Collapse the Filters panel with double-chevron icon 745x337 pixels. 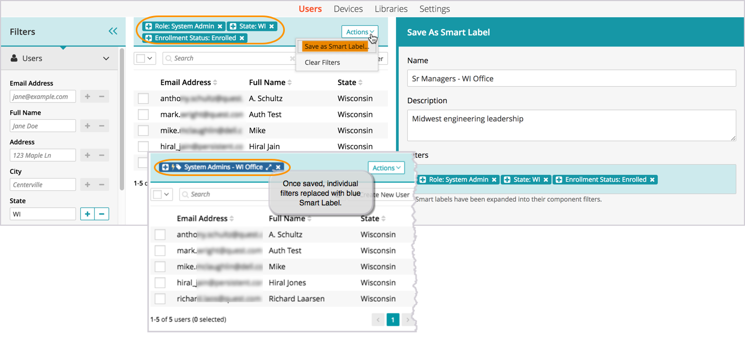click(113, 32)
